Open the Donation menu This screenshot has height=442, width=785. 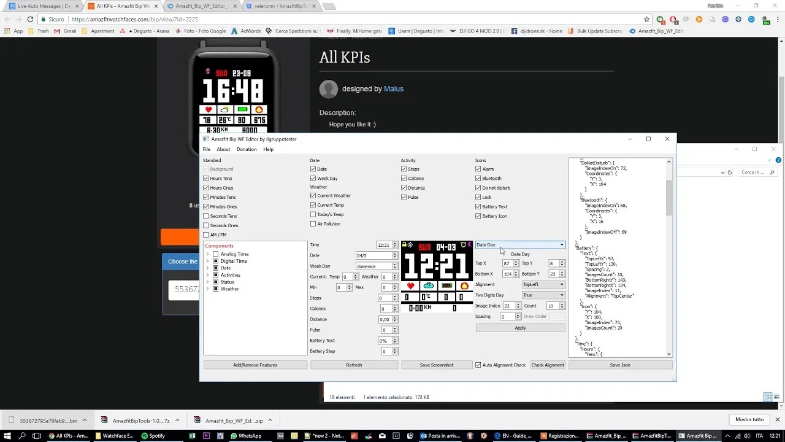click(x=247, y=149)
